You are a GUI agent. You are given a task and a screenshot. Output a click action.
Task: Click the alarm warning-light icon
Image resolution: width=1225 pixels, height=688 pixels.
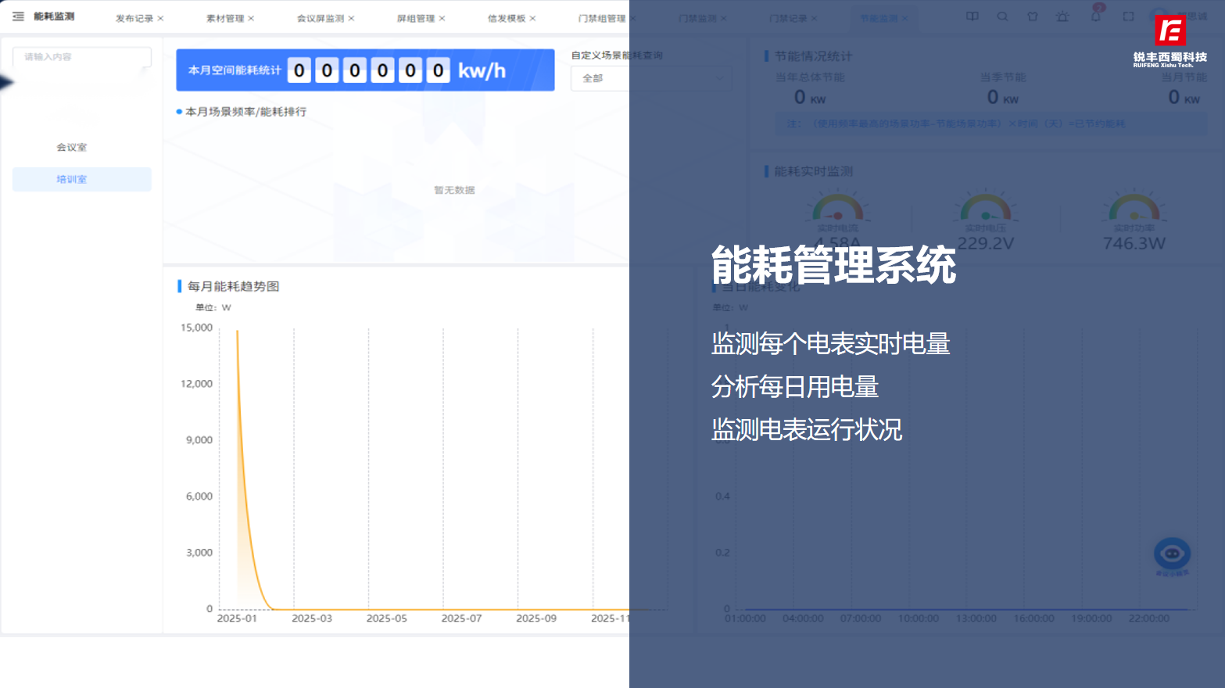[1062, 16]
